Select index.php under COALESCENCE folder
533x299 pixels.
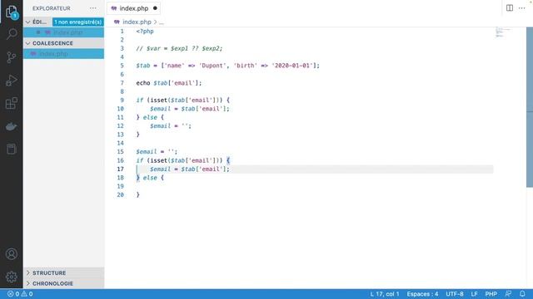tap(64, 54)
